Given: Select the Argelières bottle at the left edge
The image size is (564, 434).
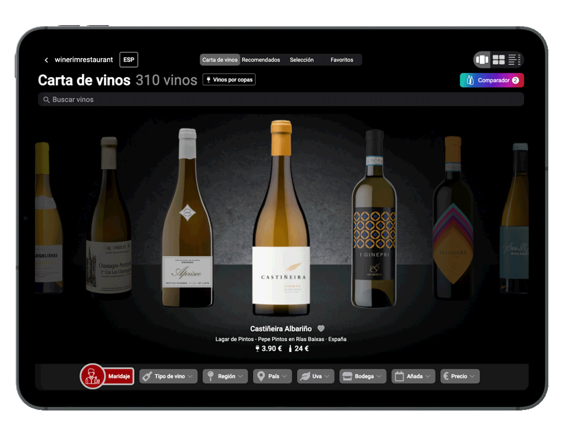Looking at the screenshot, I should point(48,218).
